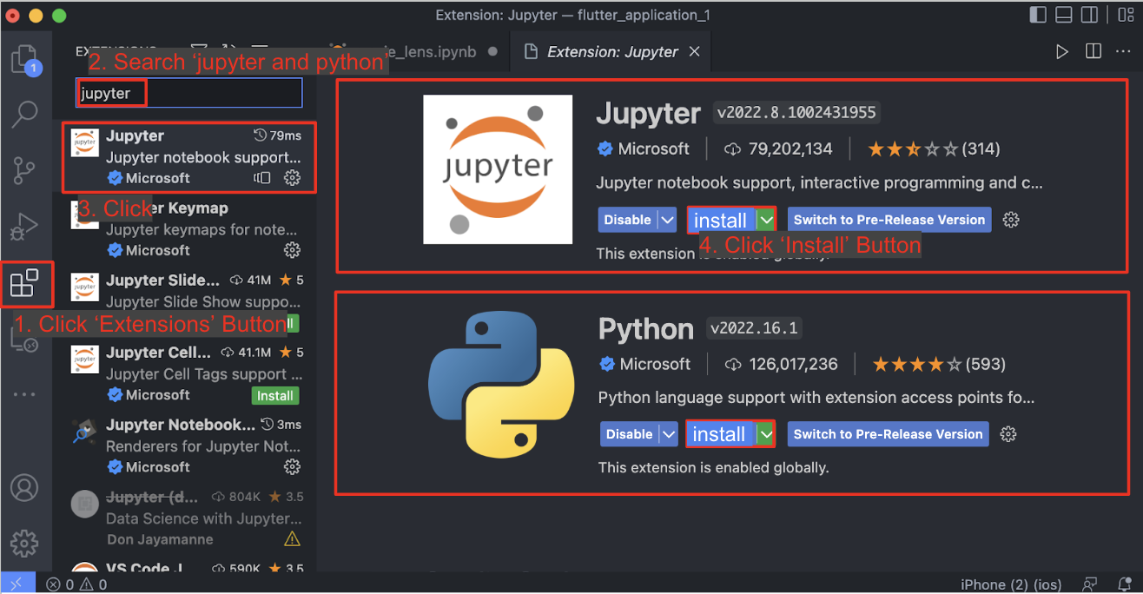The width and height of the screenshot is (1143, 594).
Task: Click the gear icon on Jupyter Keymap row
Action: 293,250
